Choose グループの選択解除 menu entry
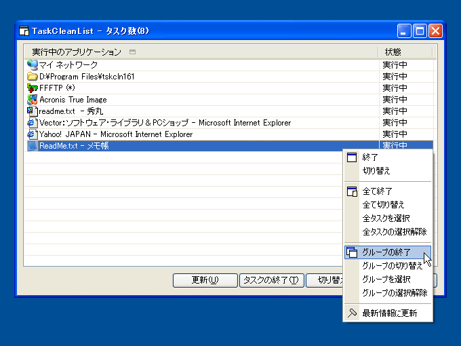 pyautogui.click(x=388, y=293)
